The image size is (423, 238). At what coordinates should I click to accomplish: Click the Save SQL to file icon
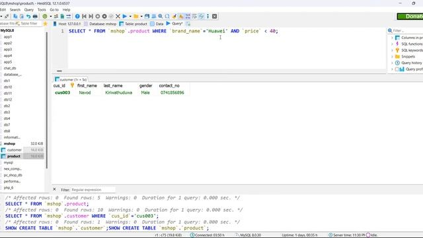point(147,17)
